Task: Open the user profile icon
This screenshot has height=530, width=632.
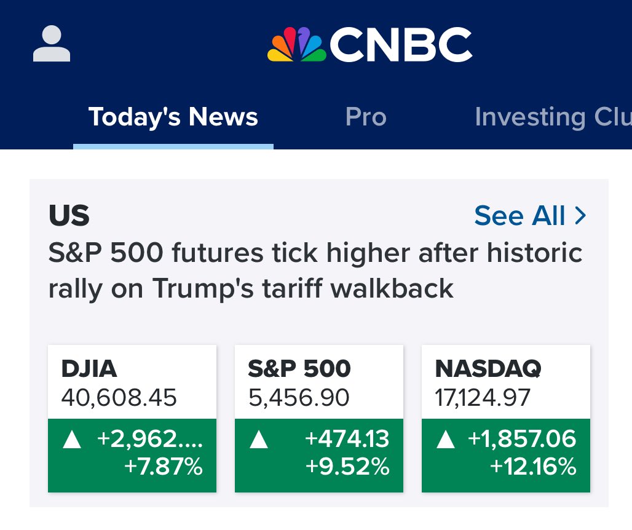Action: 52,44
